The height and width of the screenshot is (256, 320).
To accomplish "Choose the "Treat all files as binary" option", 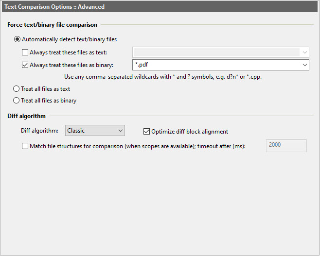I will [x=17, y=101].
